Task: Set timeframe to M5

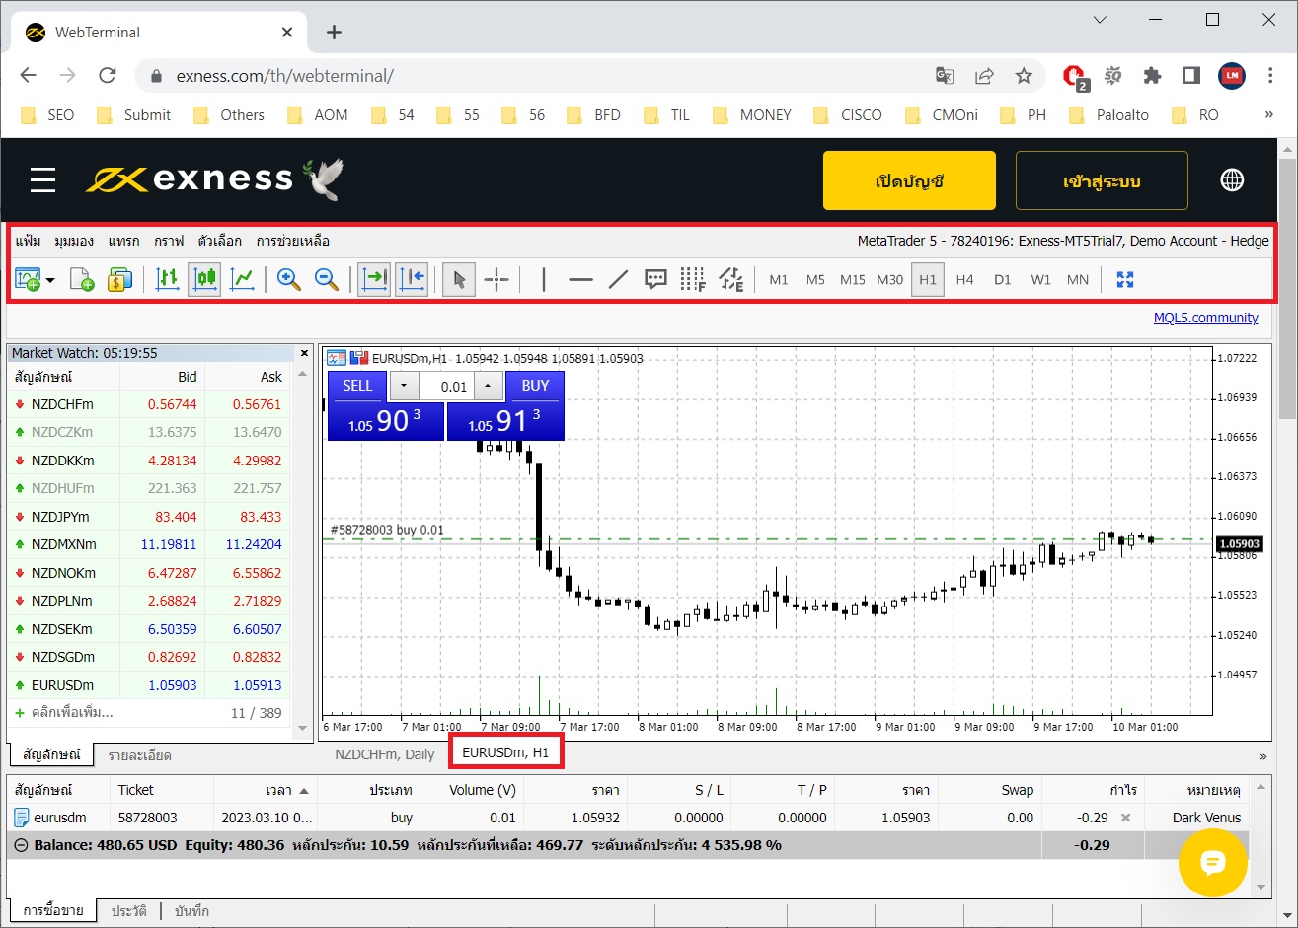Action: coord(815,280)
